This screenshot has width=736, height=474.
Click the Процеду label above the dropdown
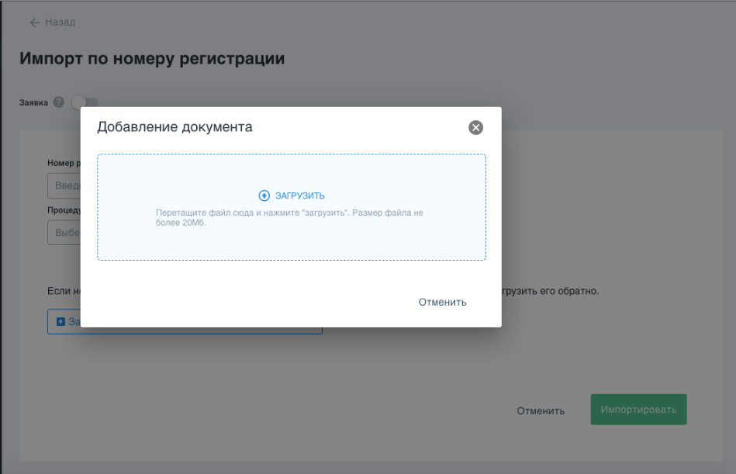[64, 210]
